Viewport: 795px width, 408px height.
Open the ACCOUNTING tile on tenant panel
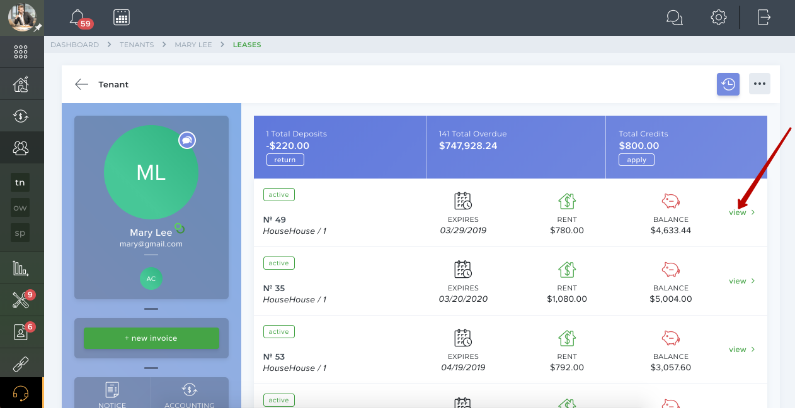pos(190,394)
